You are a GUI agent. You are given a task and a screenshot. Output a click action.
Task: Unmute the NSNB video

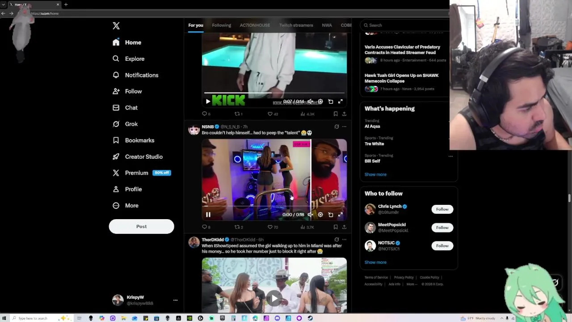(310, 215)
